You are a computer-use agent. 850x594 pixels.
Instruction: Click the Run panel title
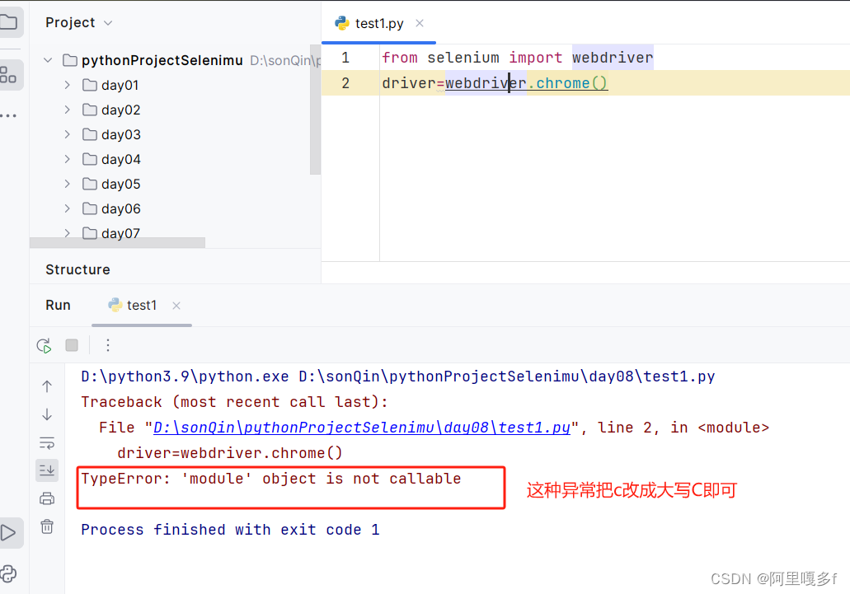point(58,306)
